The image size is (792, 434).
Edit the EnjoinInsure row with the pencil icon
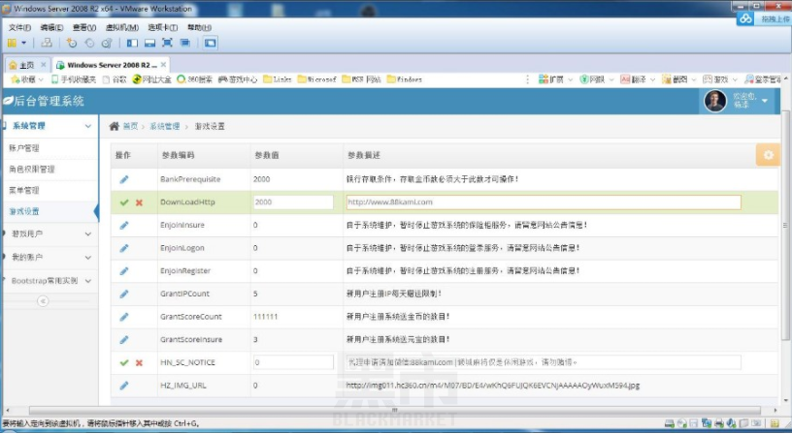pyautogui.click(x=124, y=226)
